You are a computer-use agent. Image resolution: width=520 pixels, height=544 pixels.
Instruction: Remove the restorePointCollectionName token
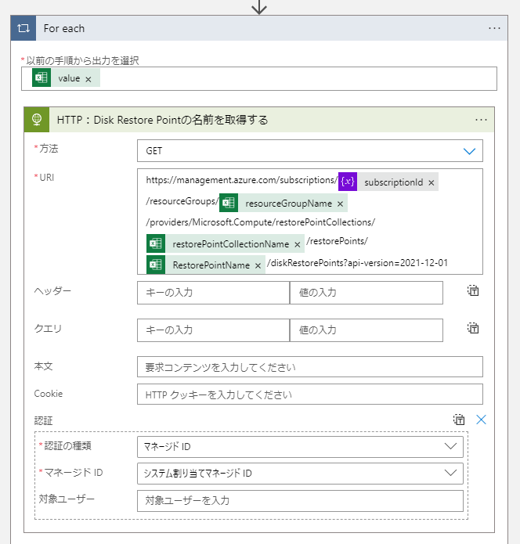tap(297, 245)
